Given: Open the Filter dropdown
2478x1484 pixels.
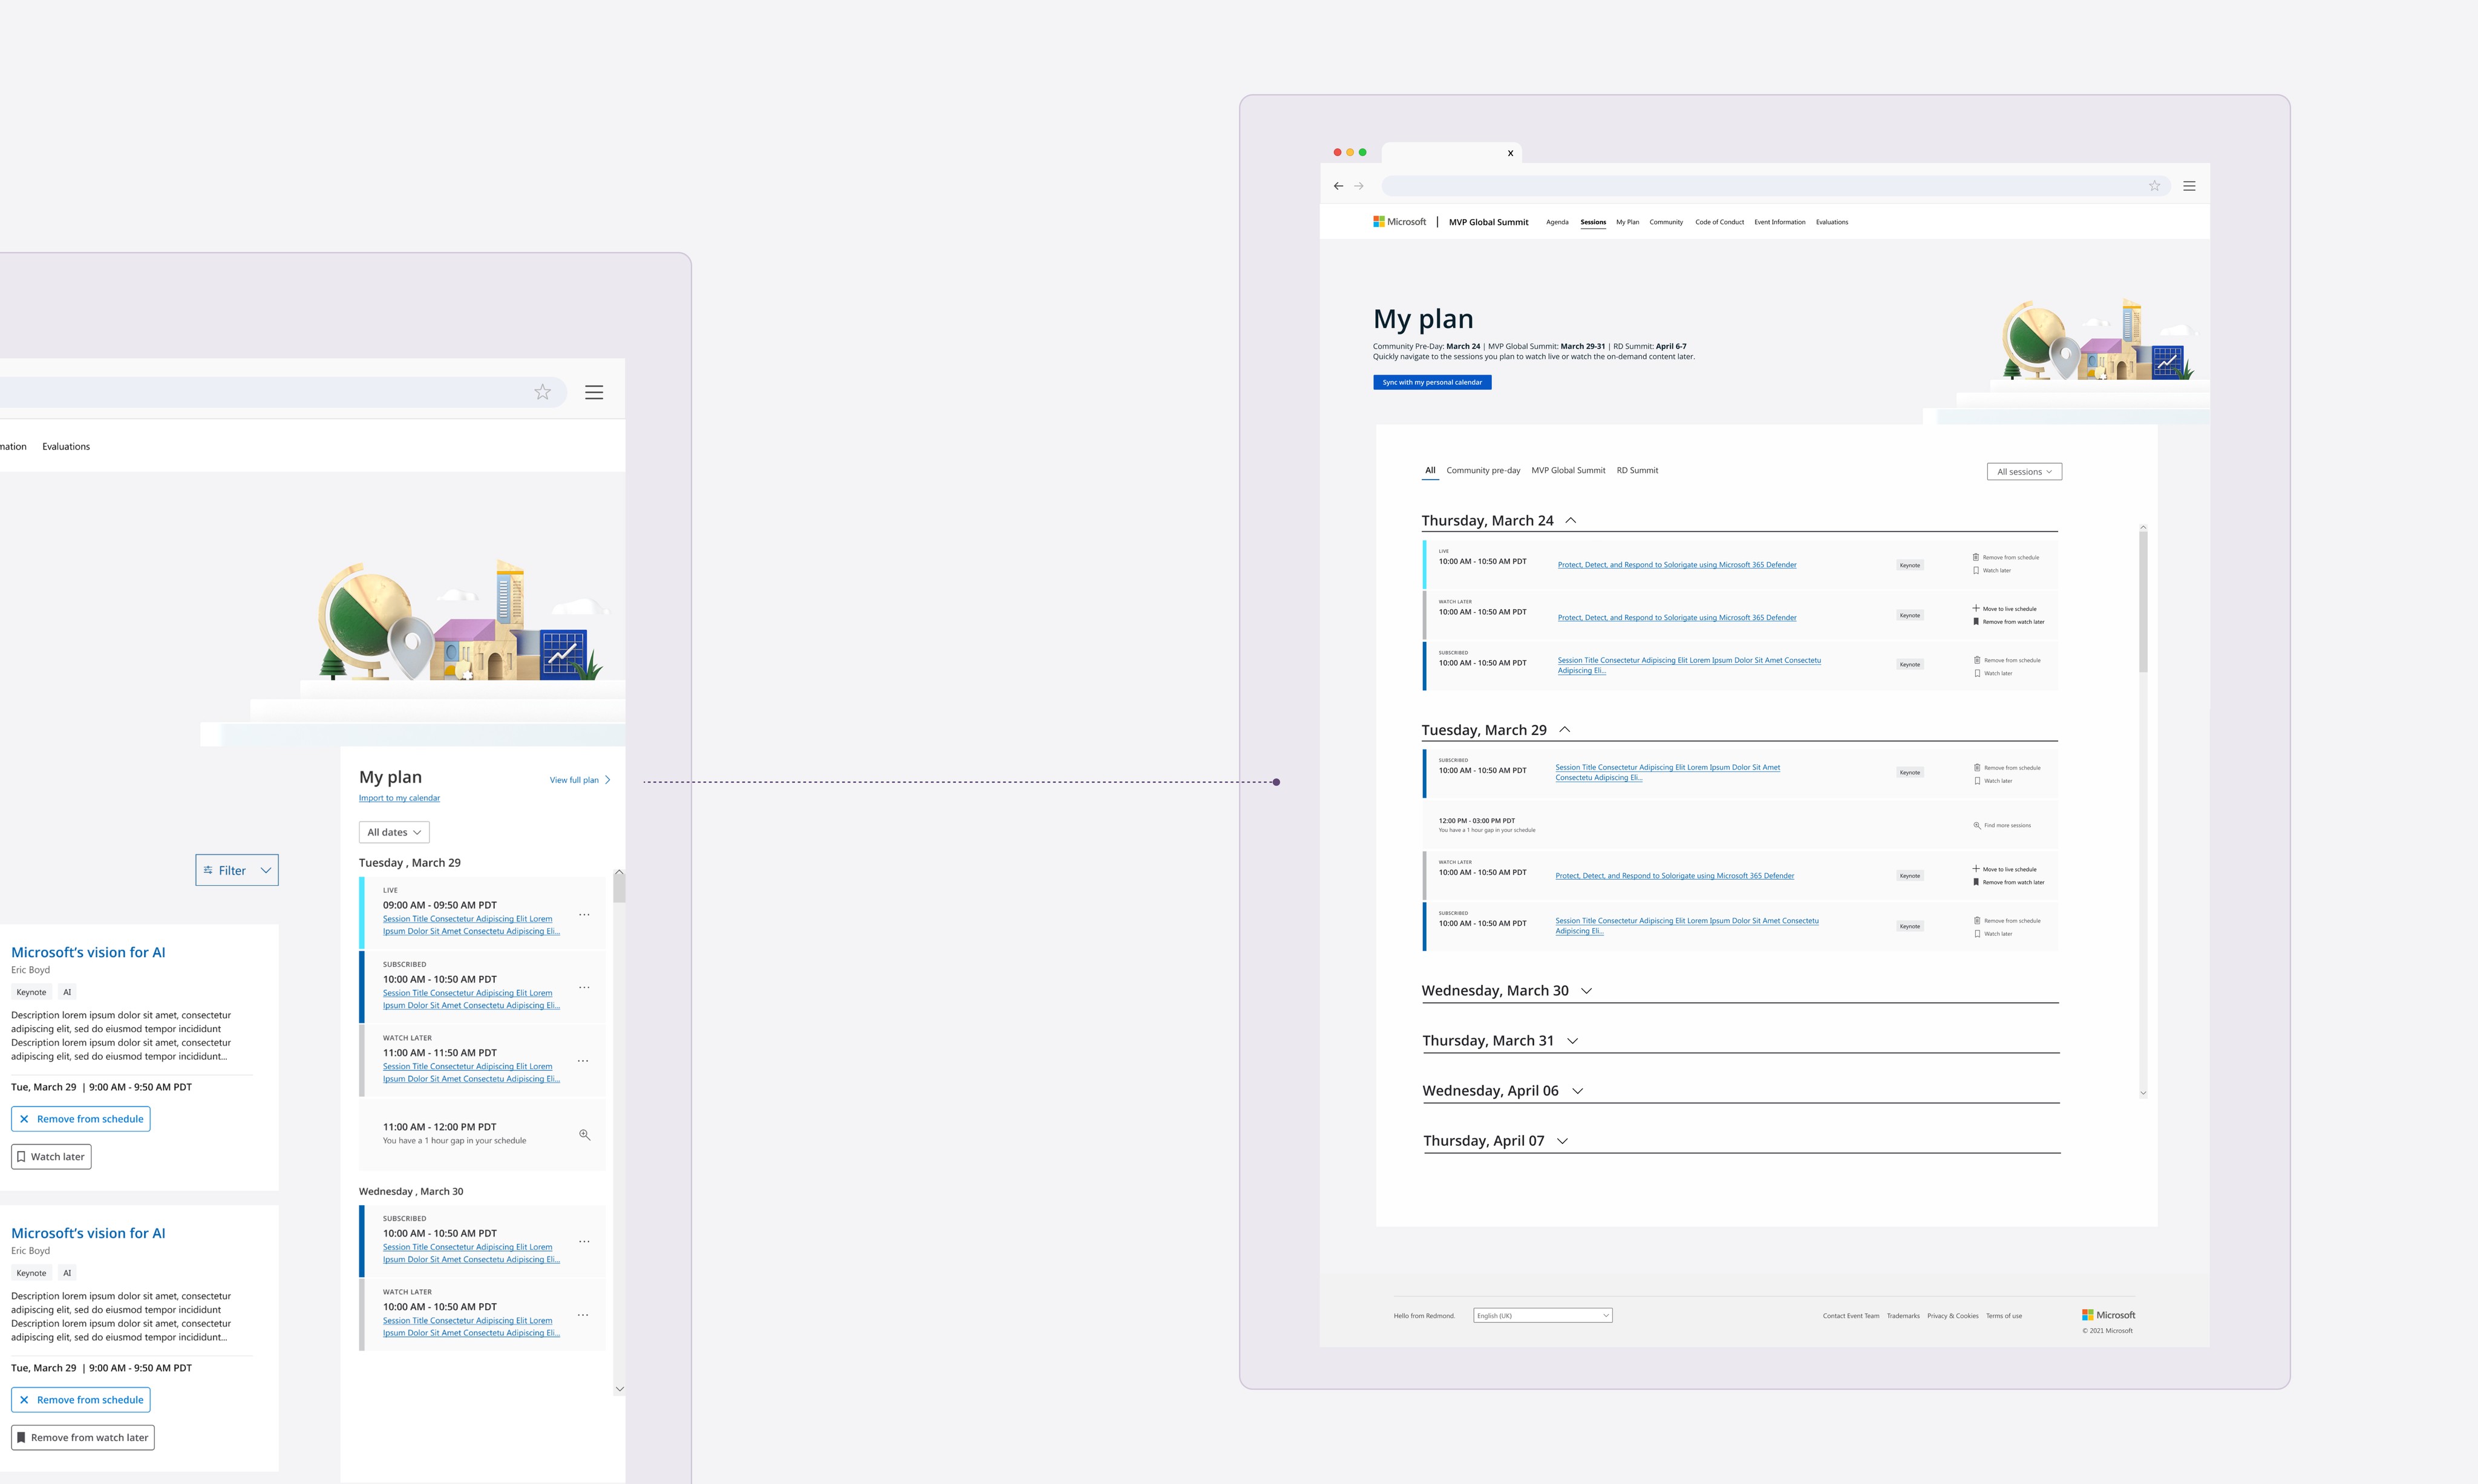Looking at the screenshot, I should [x=237, y=870].
